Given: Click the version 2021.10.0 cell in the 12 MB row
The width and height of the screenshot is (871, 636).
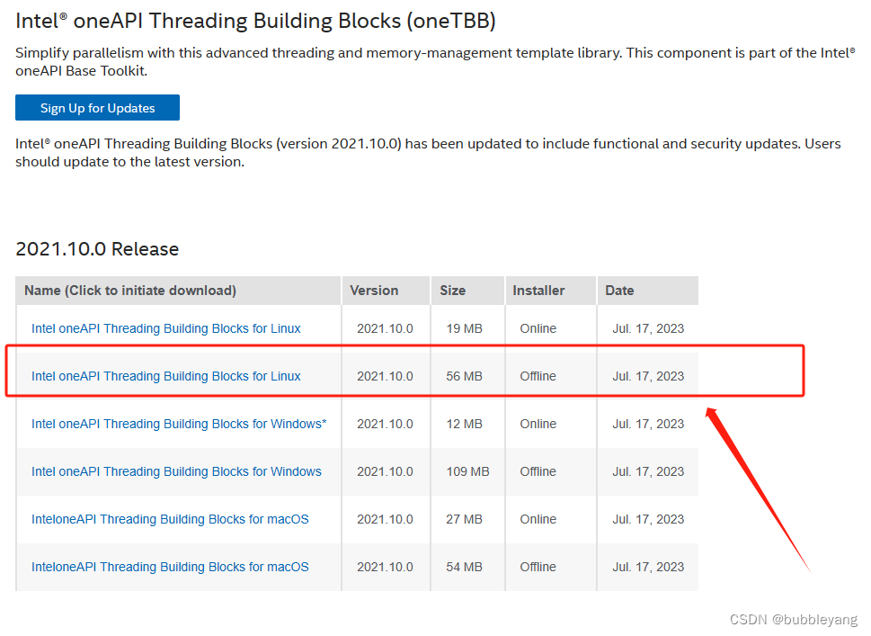Looking at the screenshot, I should (385, 425).
